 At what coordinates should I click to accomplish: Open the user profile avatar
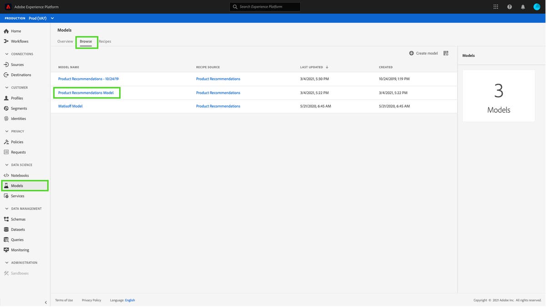click(x=536, y=7)
